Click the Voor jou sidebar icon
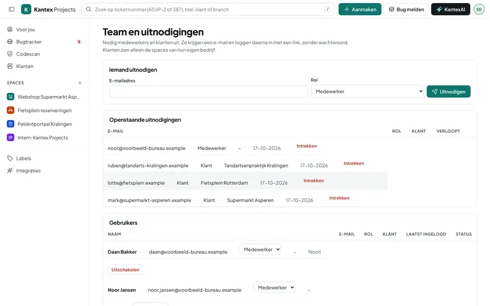 [10, 29]
